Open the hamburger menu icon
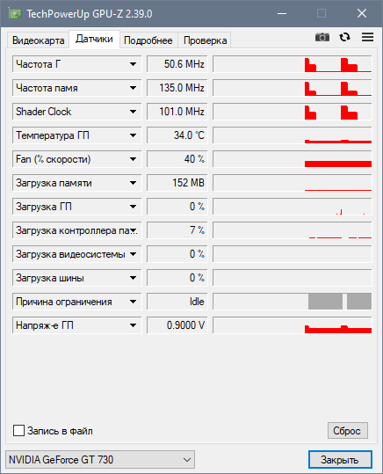Screen dimensions: 383x474 tap(367, 37)
